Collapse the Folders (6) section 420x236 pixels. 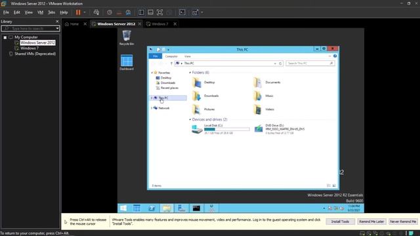(x=190, y=73)
